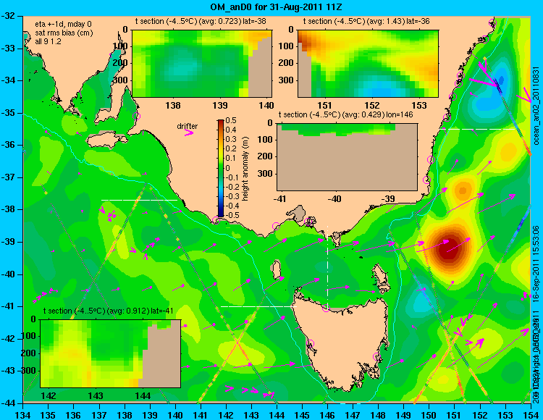Click the 'sat rms bias (cm)' annotation
Screen dimensions: 543x420
64,33
